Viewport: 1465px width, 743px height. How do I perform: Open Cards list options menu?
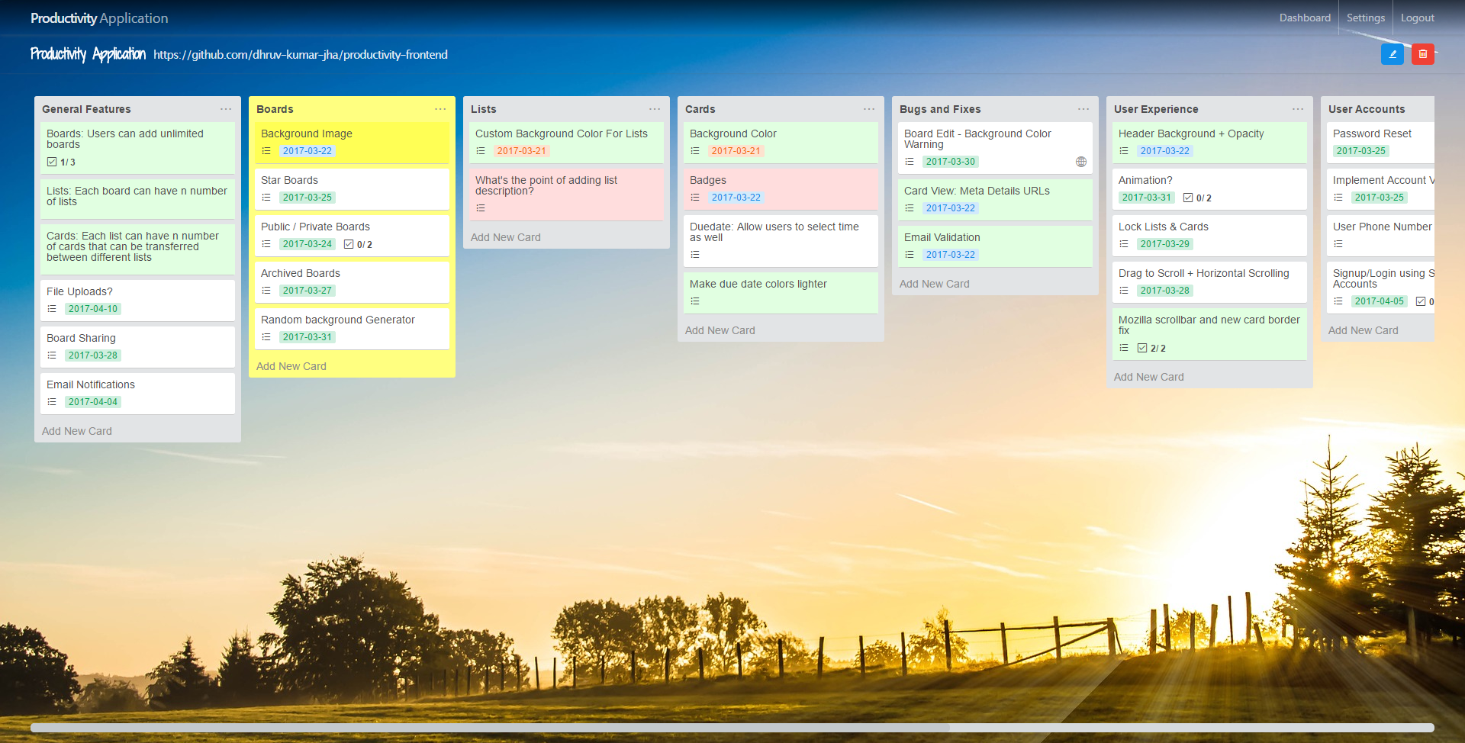[x=869, y=109]
